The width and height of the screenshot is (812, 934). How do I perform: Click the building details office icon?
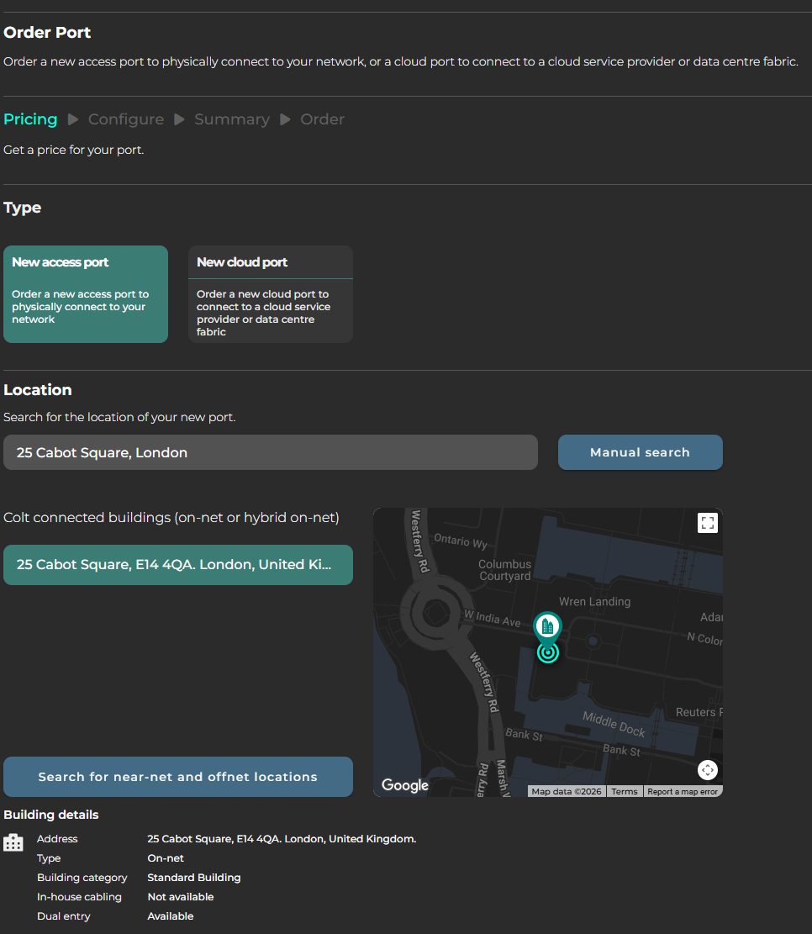(x=13, y=842)
